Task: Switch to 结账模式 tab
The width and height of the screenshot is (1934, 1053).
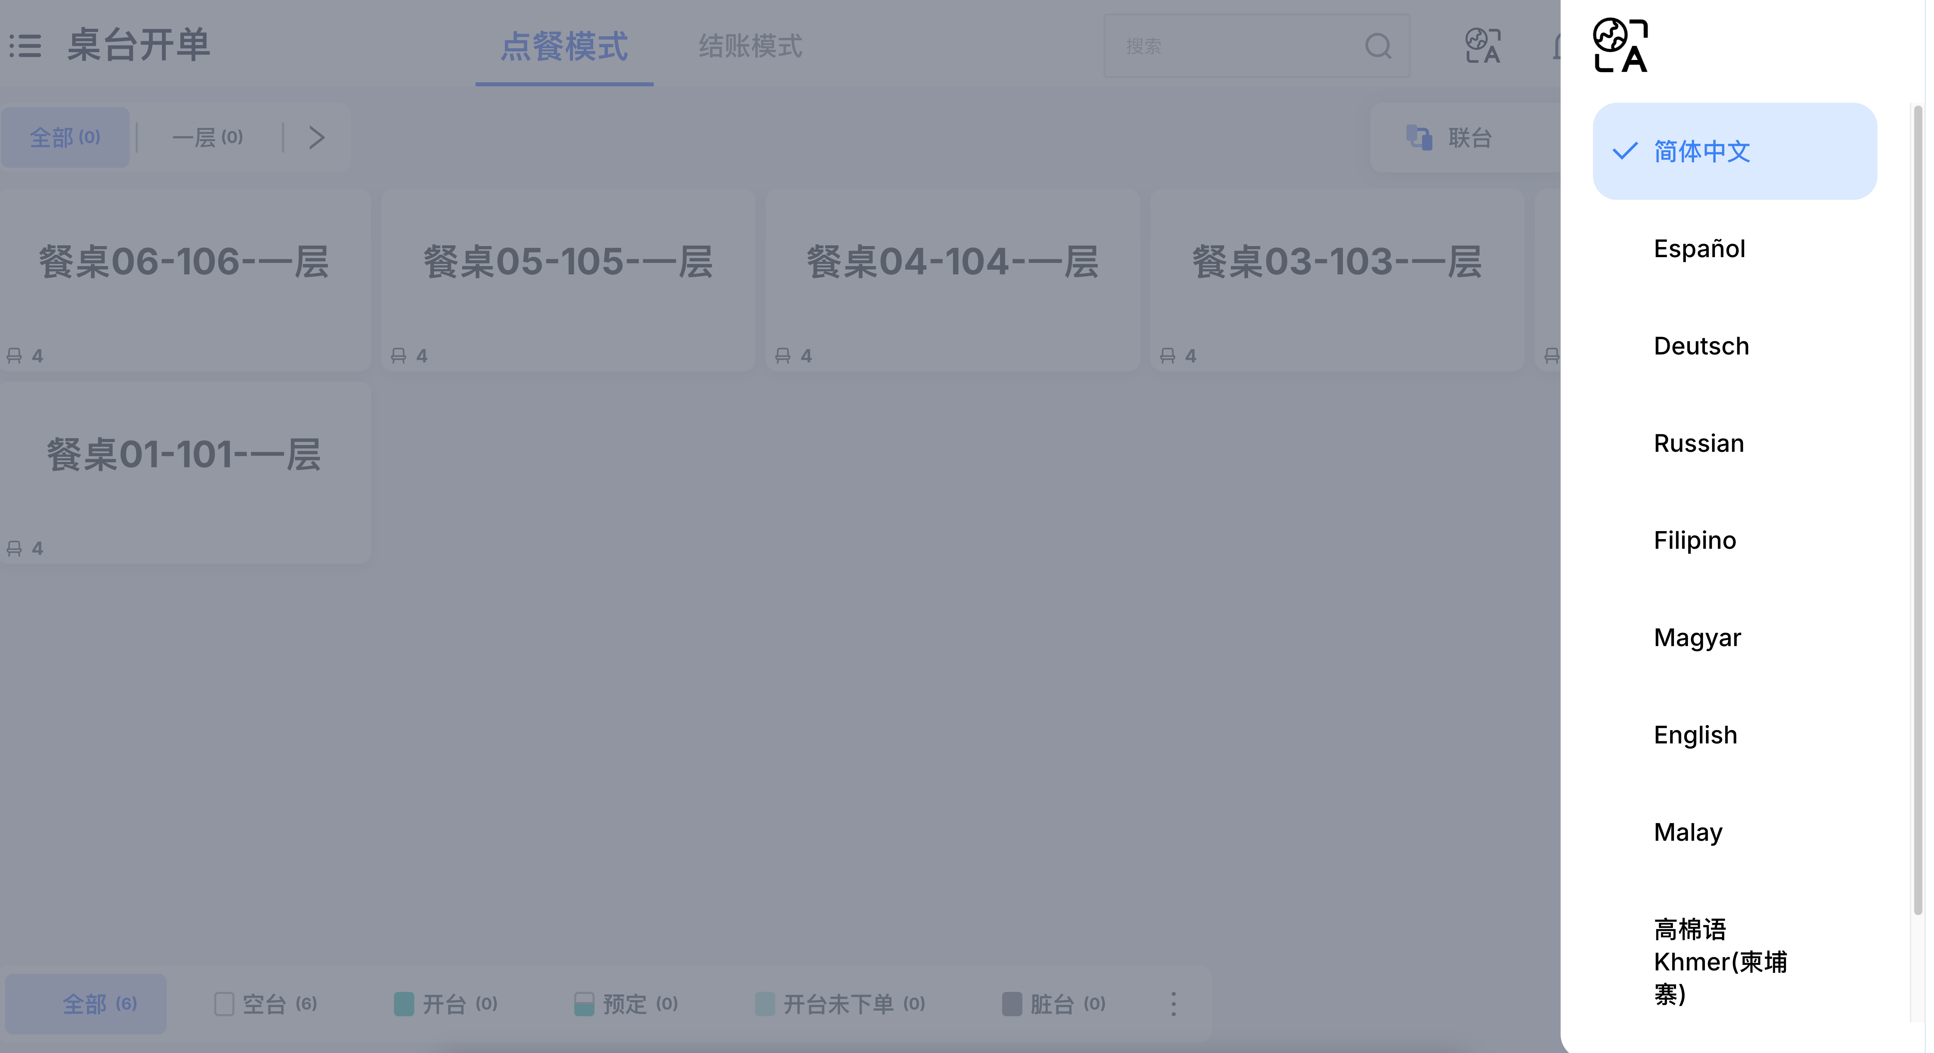Action: 750,46
